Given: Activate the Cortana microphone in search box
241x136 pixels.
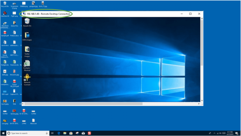Looking at the screenshot, I should coord(46,133).
